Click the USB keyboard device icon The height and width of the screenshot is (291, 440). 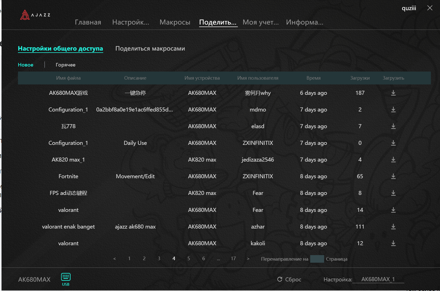66,277
